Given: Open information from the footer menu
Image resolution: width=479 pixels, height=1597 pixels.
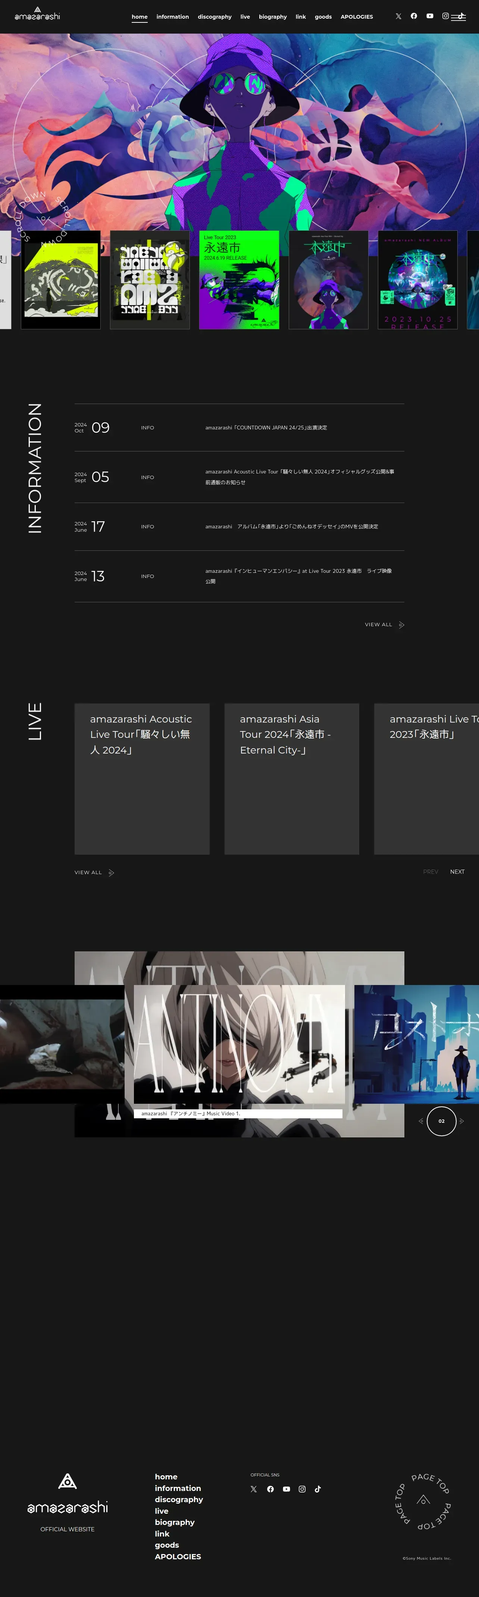Looking at the screenshot, I should 178,1488.
